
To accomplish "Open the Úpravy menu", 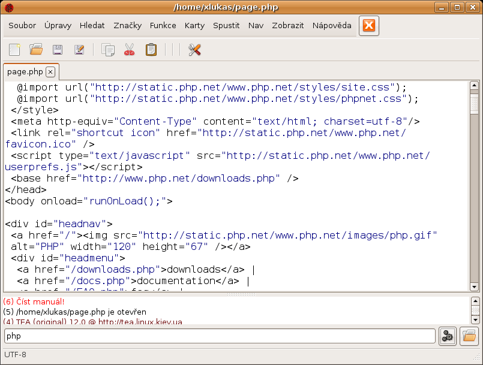I will click(x=58, y=26).
